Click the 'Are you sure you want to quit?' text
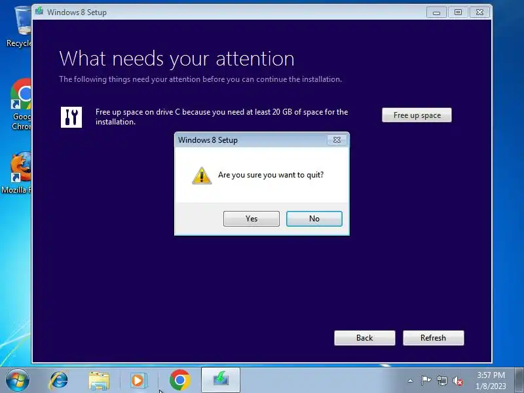This screenshot has width=524, height=393. click(271, 175)
